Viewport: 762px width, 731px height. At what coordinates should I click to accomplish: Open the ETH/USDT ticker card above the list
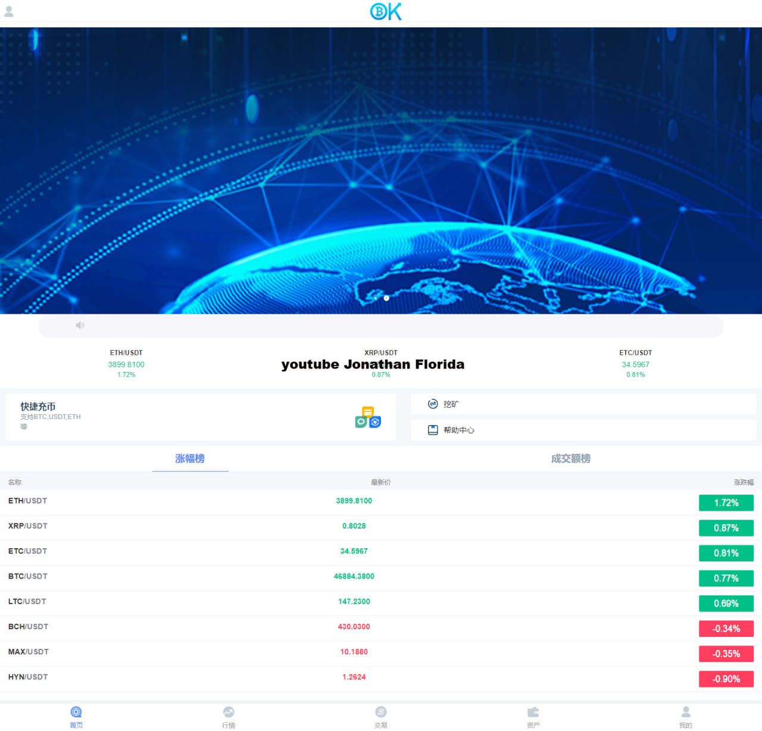[126, 364]
